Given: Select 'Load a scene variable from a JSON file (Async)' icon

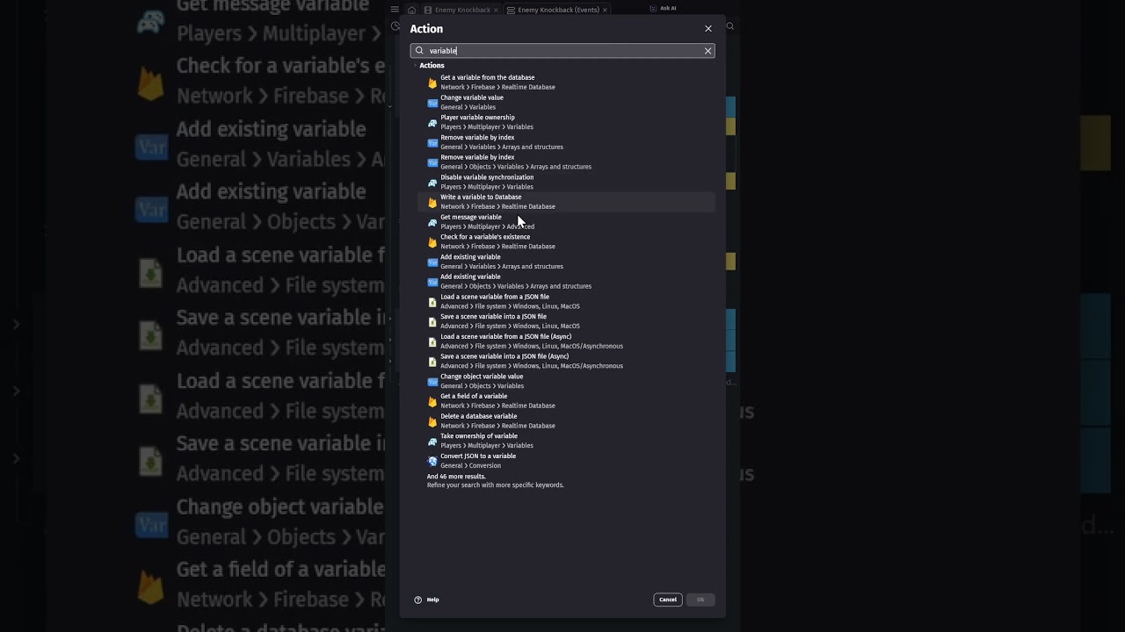Looking at the screenshot, I should coord(432,341).
